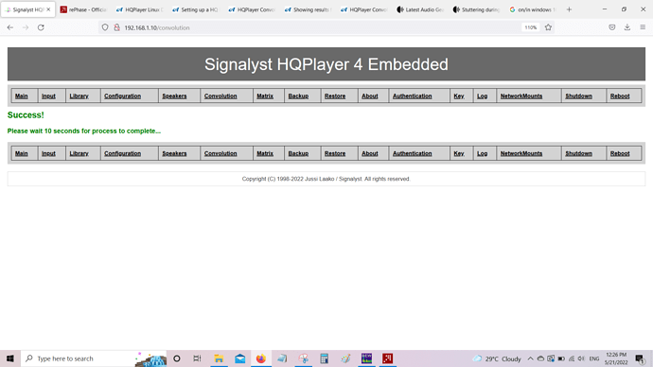The image size is (653, 367).
Task: Reload the page with the refresh icon
Action: [41, 27]
